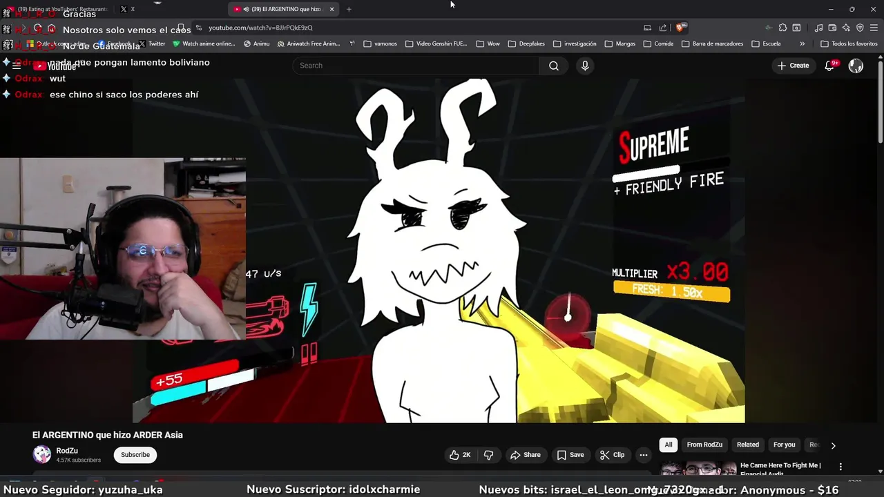The image size is (884, 497).
Task: Clip the video with scissors button
Action: click(612, 455)
